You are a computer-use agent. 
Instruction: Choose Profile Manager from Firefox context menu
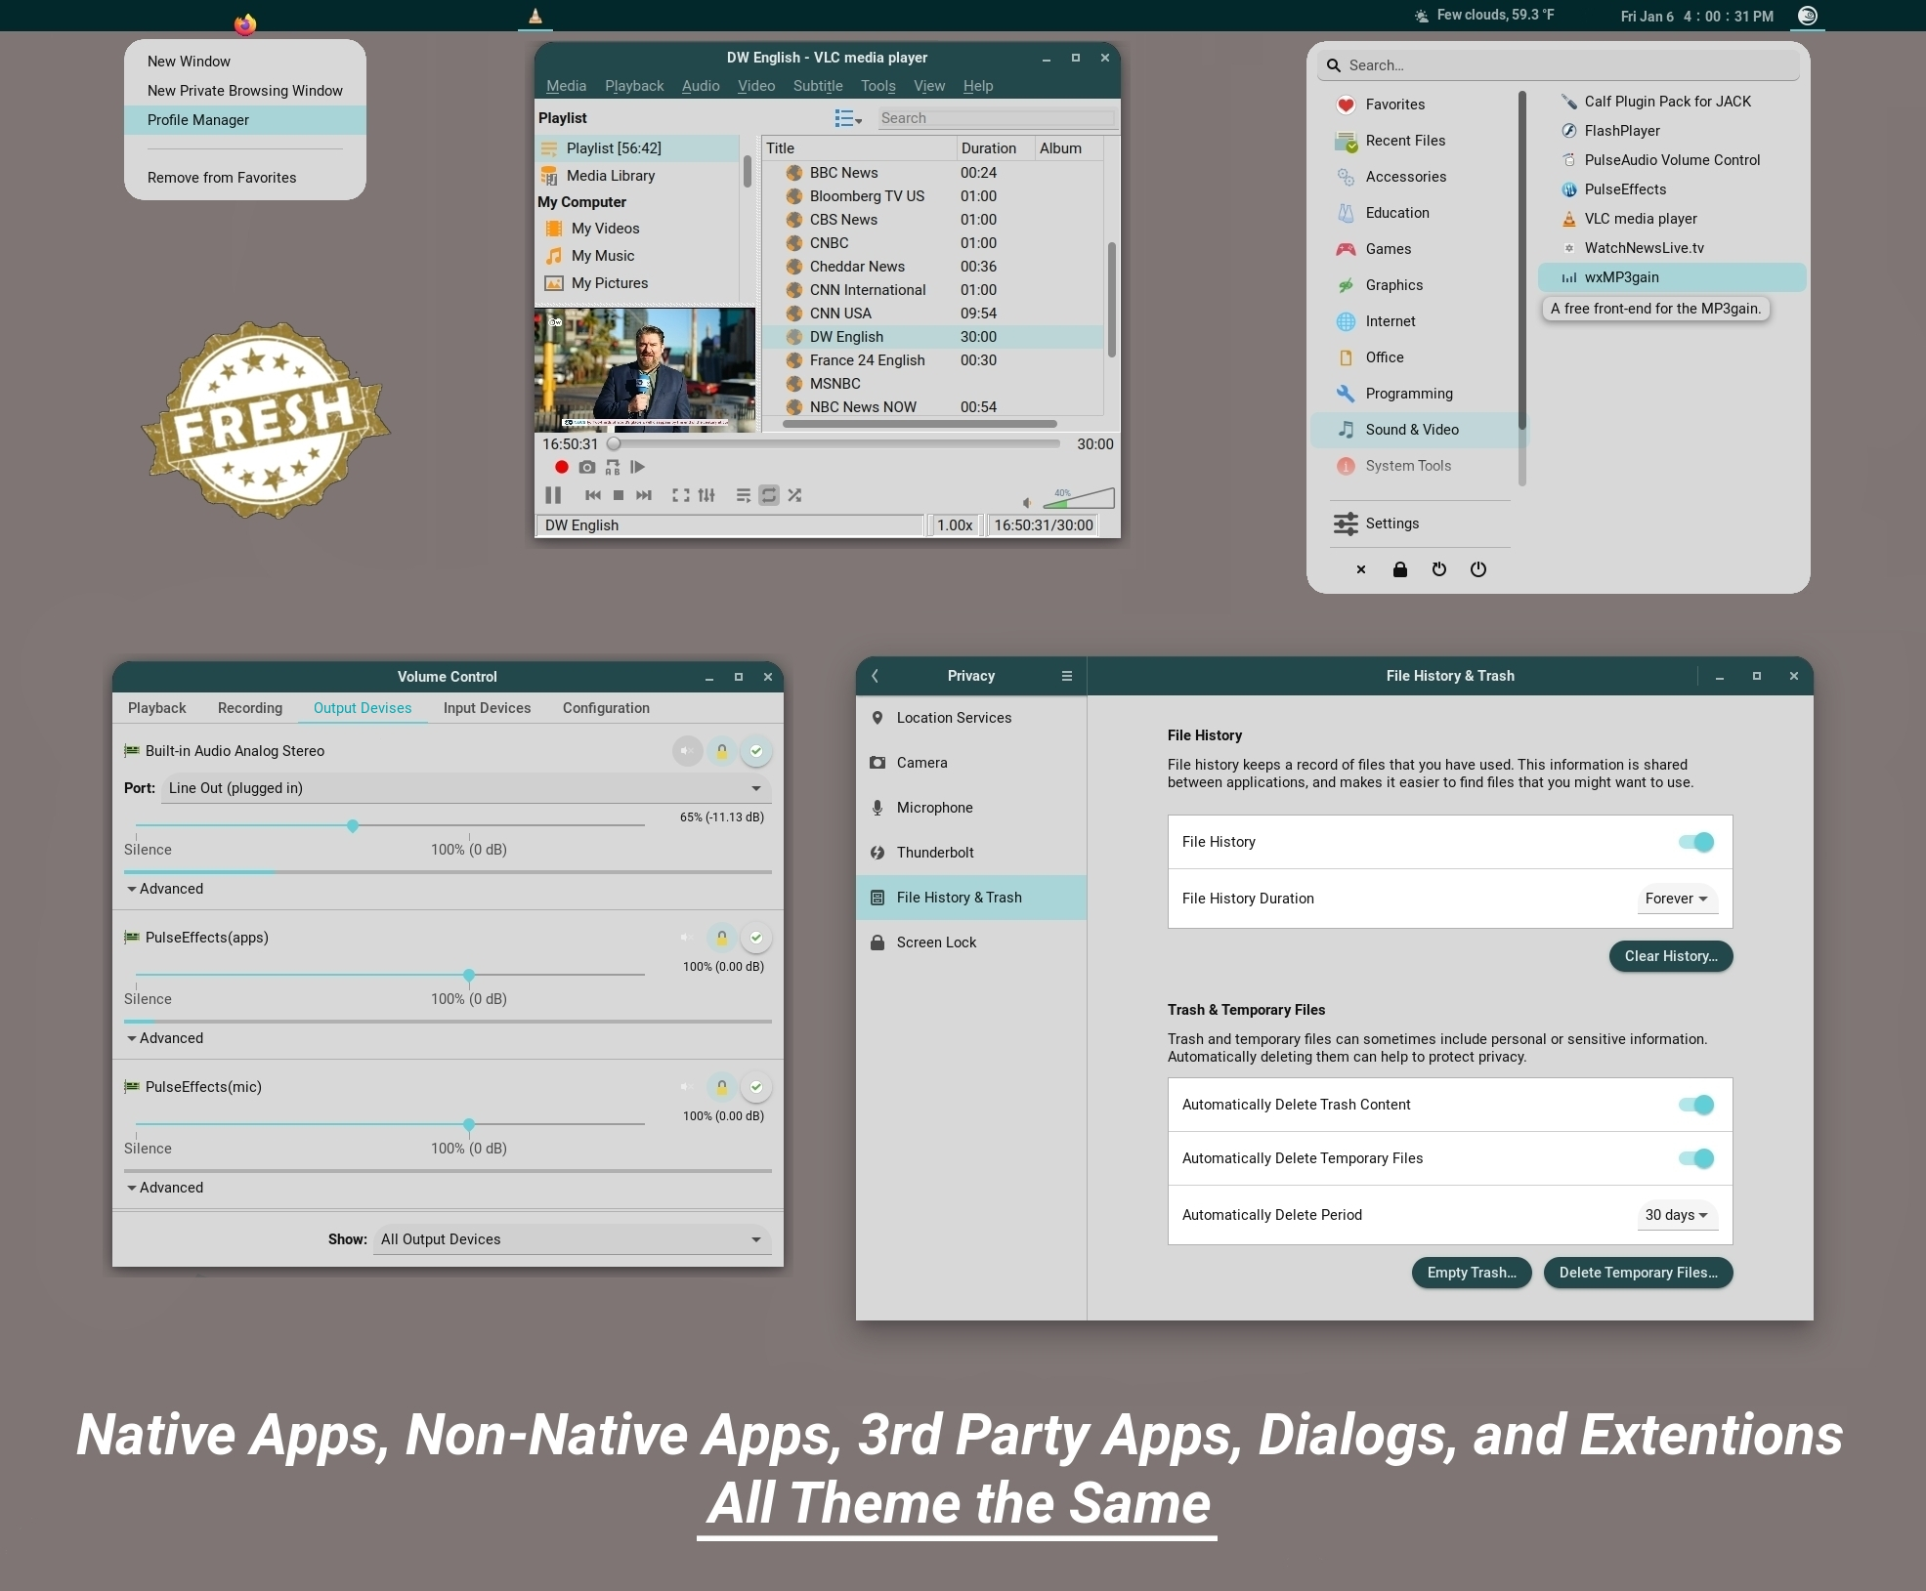245,120
